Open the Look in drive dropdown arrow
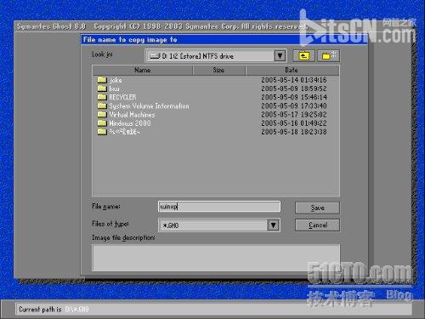The image size is (425, 319). [280, 55]
